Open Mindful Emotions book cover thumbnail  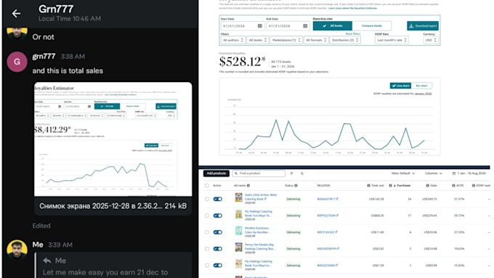(x=239, y=231)
